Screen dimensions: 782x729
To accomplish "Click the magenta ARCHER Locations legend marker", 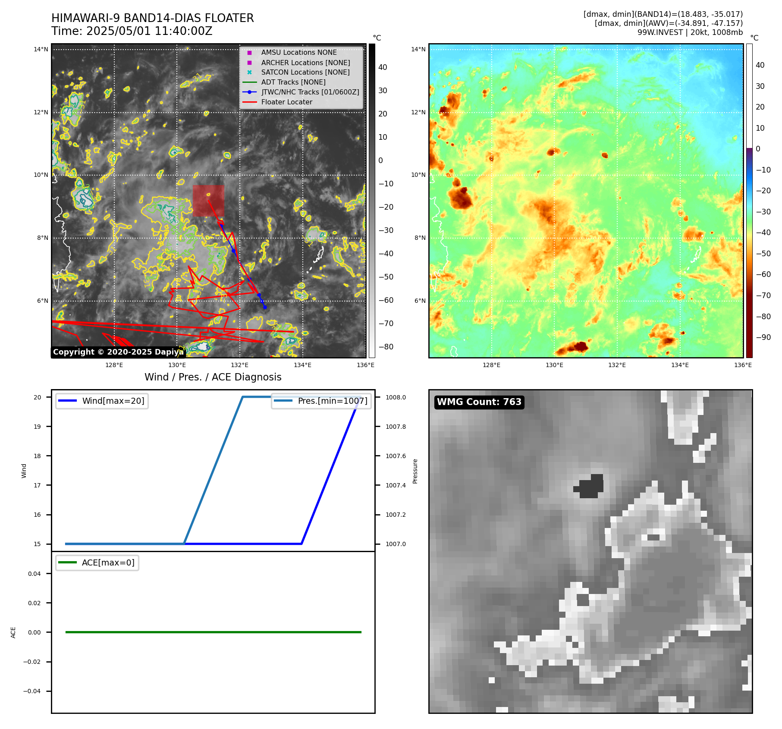I will [249, 63].
